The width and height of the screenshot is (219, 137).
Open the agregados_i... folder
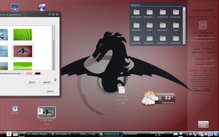pyautogui.click(x=149, y=14)
